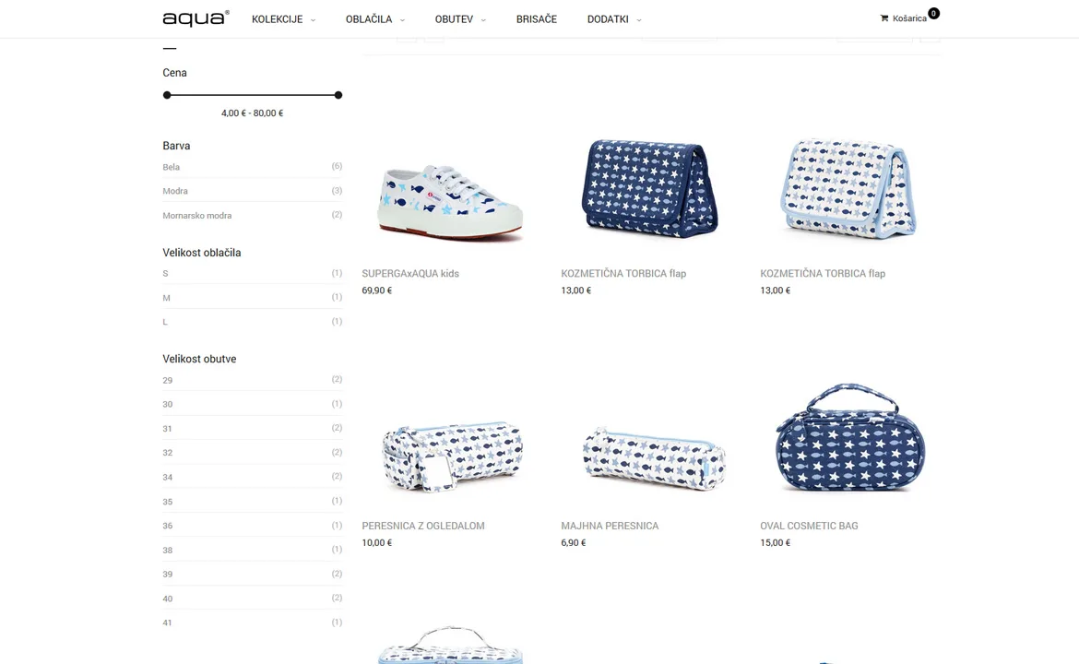Click the minimum price slider handle
The width and height of the screenshot is (1079, 664).
[x=167, y=95]
